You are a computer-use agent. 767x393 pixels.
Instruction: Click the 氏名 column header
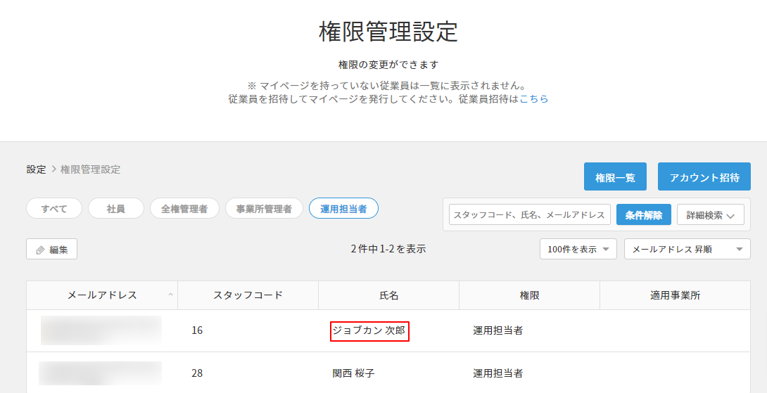pos(388,295)
